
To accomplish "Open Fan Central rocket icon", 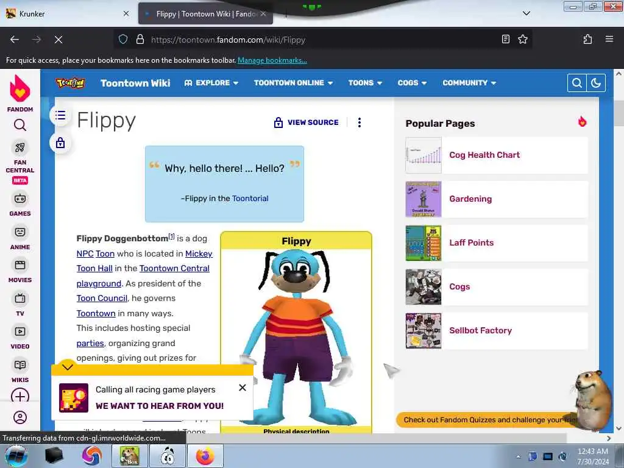I will [20, 147].
